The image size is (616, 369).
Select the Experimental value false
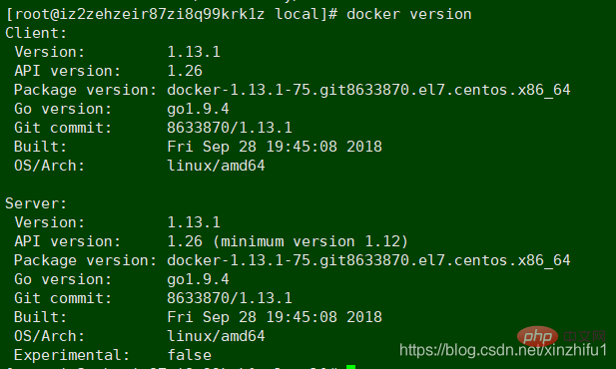click(190, 355)
